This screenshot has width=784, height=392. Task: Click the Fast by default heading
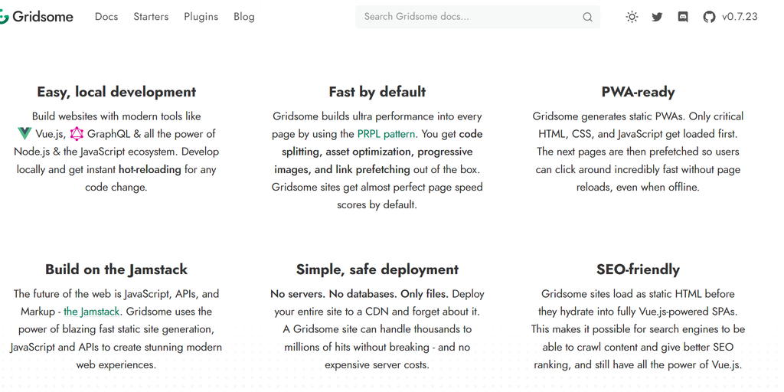377,92
